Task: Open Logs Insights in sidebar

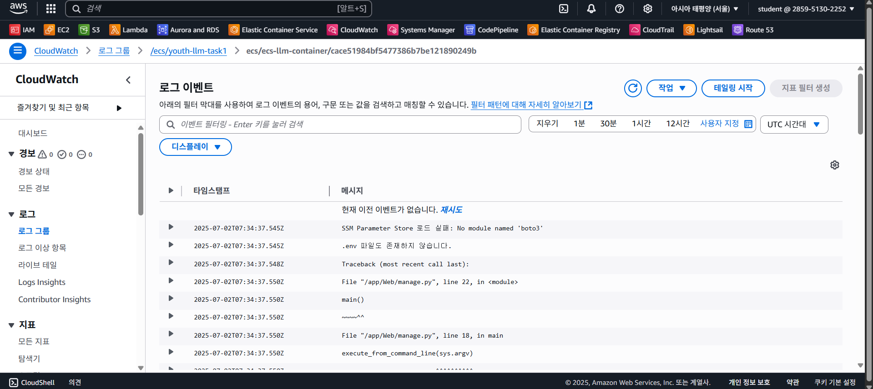Action: [x=42, y=282]
